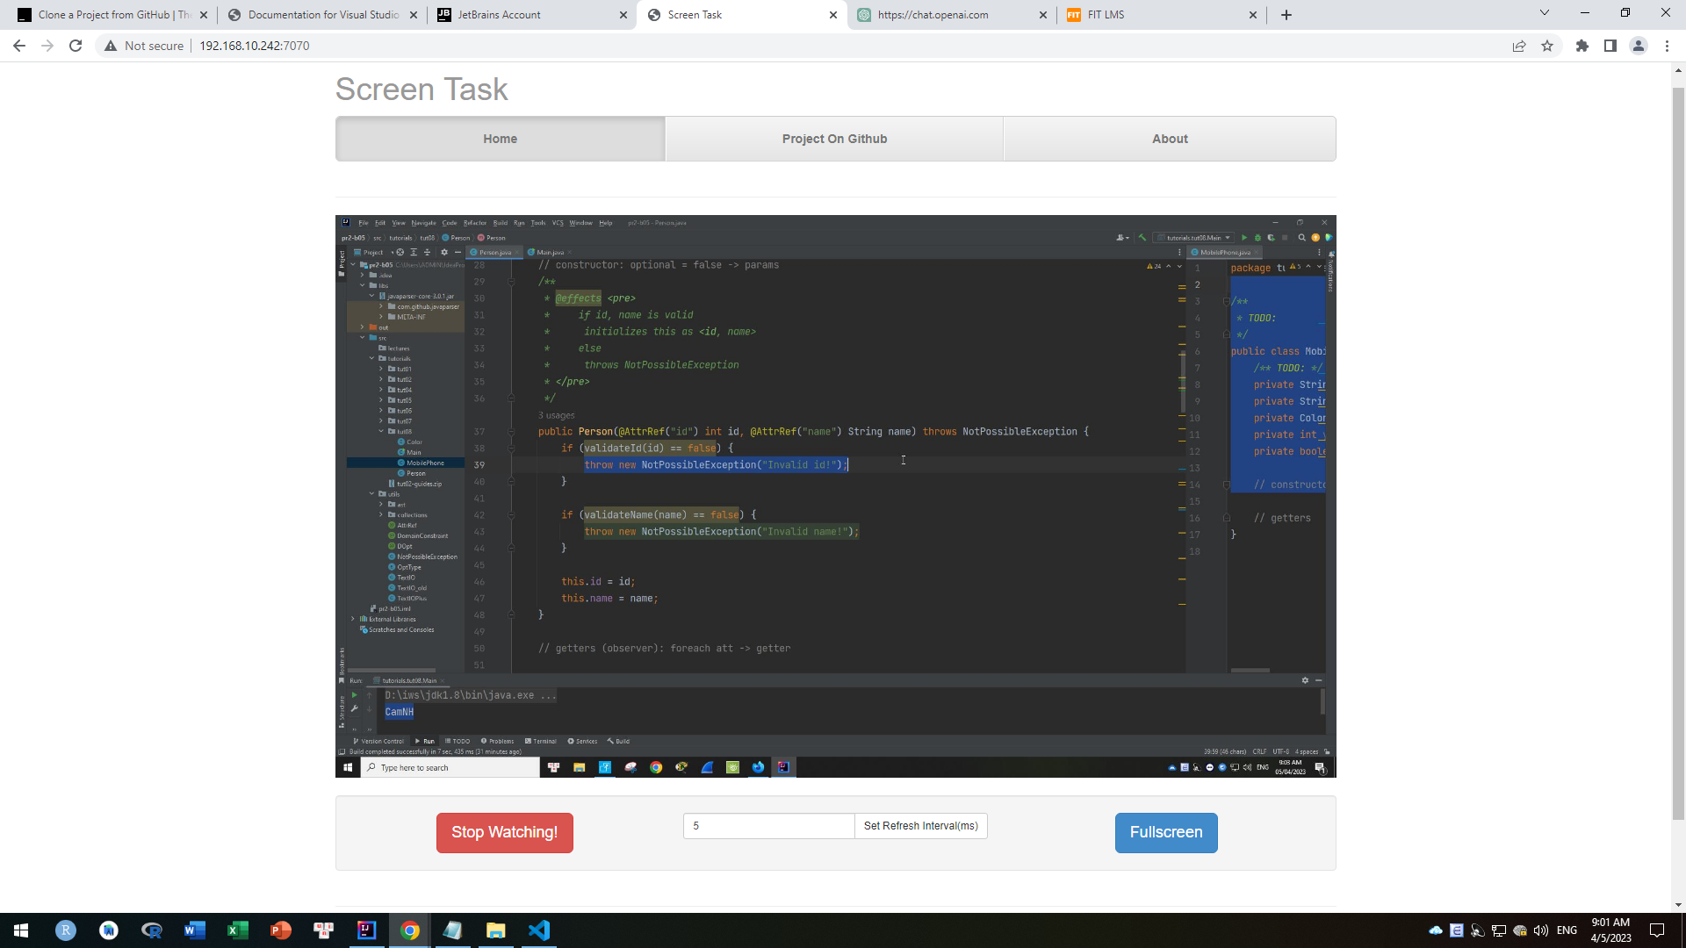Open the Chrome extensions puzzle icon
1686x948 pixels.
pos(1582,46)
